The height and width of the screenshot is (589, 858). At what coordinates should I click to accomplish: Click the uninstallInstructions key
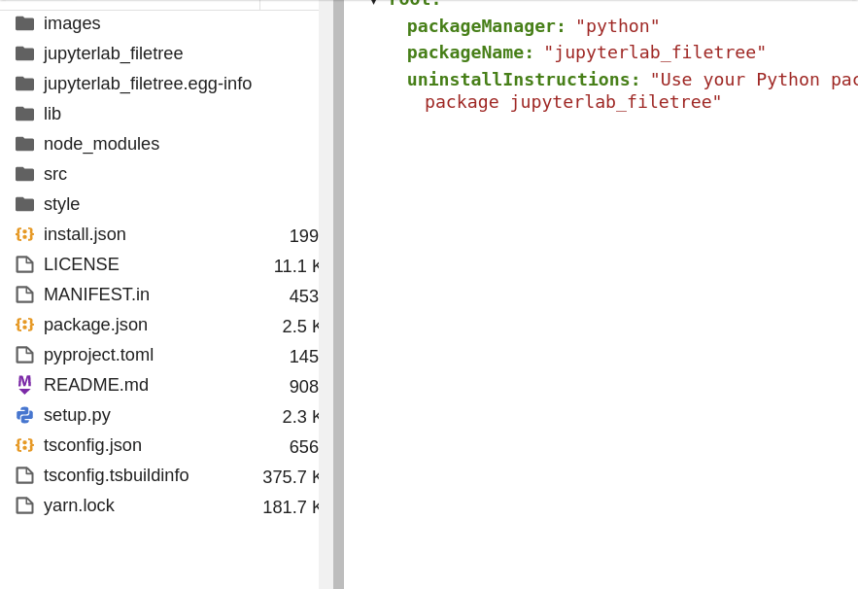pos(523,80)
